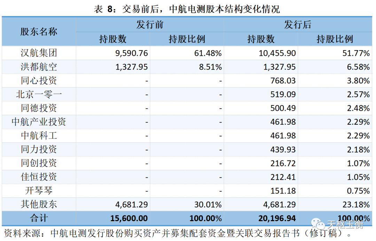Image resolution: width=376 pixels, height=241 pixels.
Task: Click the 51.77% percentage cell
Action: tap(357, 53)
